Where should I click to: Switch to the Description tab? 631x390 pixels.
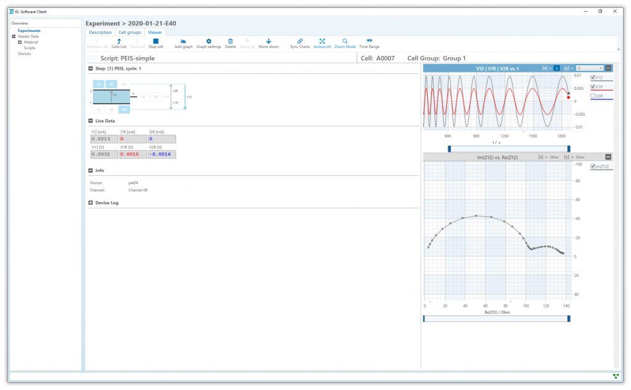pyautogui.click(x=100, y=32)
